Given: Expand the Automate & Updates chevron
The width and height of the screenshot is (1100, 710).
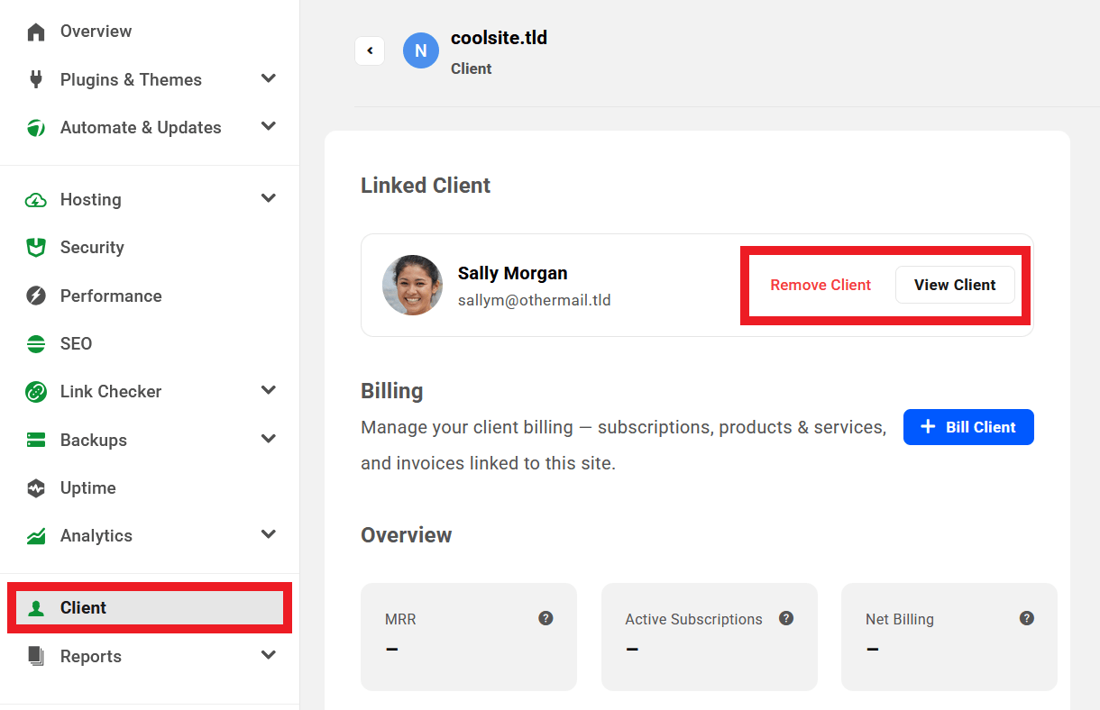Looking at the screenshot, I should coord(269,126).
